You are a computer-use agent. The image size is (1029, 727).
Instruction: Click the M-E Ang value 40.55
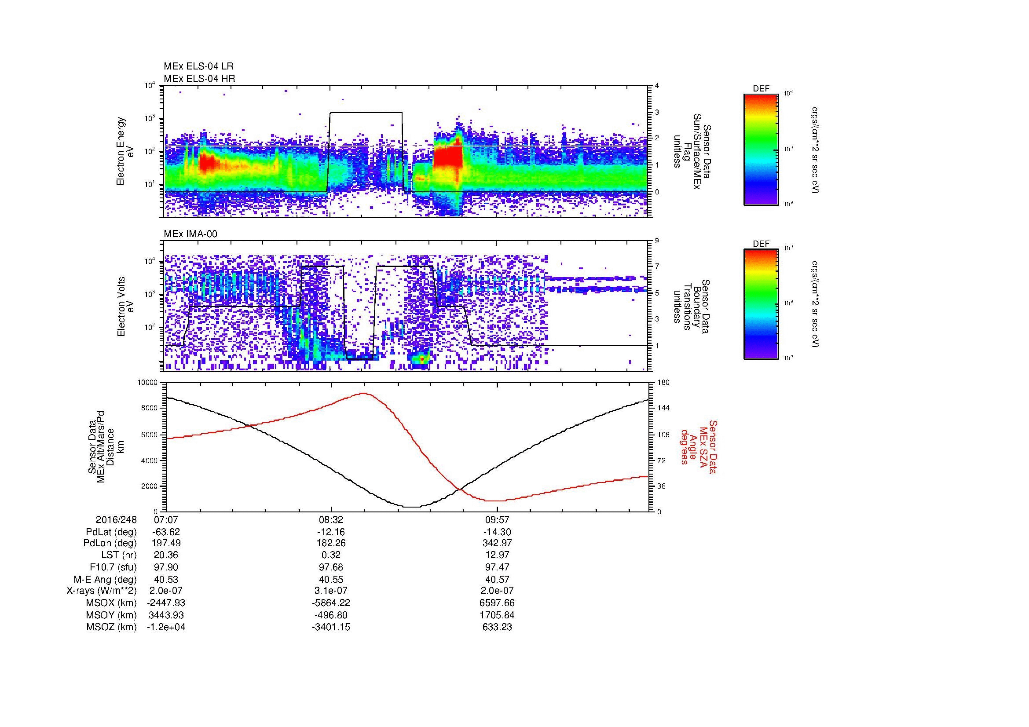331,580
